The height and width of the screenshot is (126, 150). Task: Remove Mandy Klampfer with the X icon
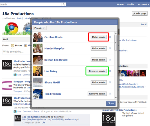tap(110, 48)
